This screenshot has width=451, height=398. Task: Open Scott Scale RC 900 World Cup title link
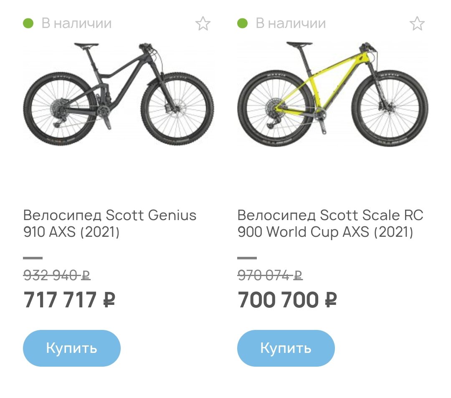(330, 223)
